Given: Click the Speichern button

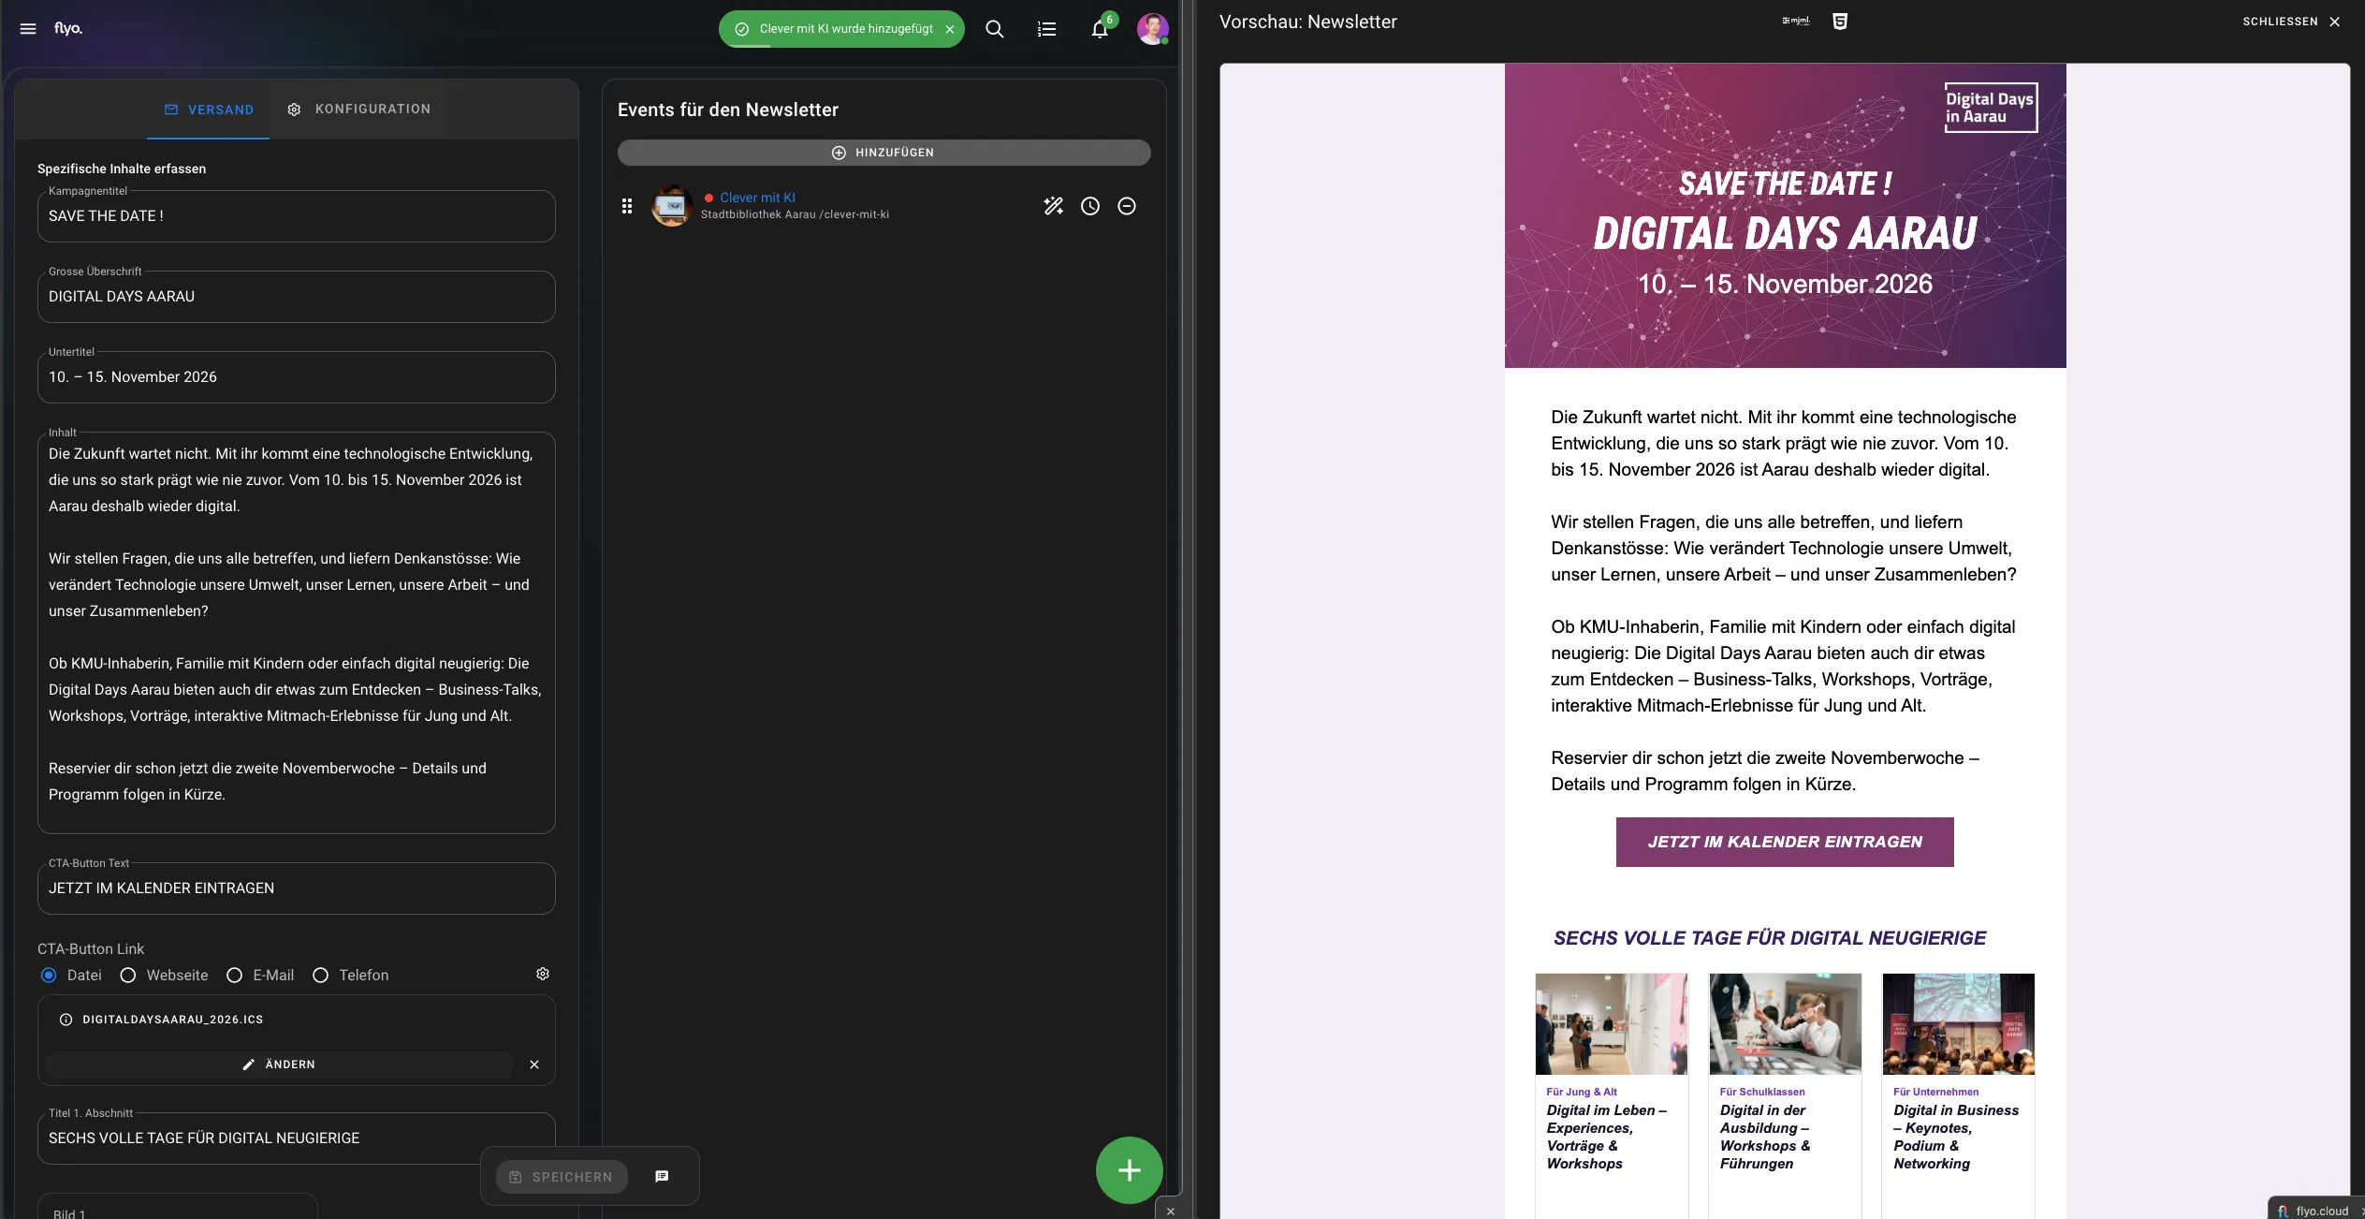Looking at the screenshot, I should pyautogui.click(x=562, y=1177).
